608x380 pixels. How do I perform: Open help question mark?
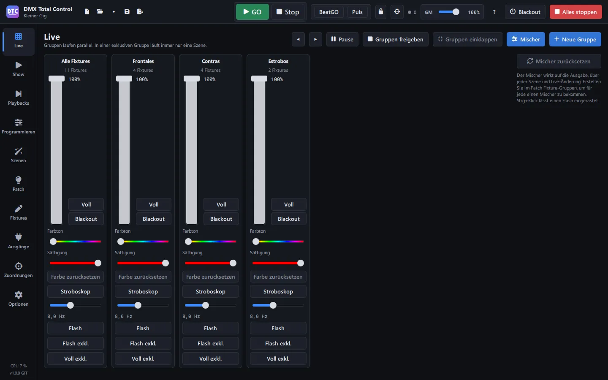coord(494,12)
